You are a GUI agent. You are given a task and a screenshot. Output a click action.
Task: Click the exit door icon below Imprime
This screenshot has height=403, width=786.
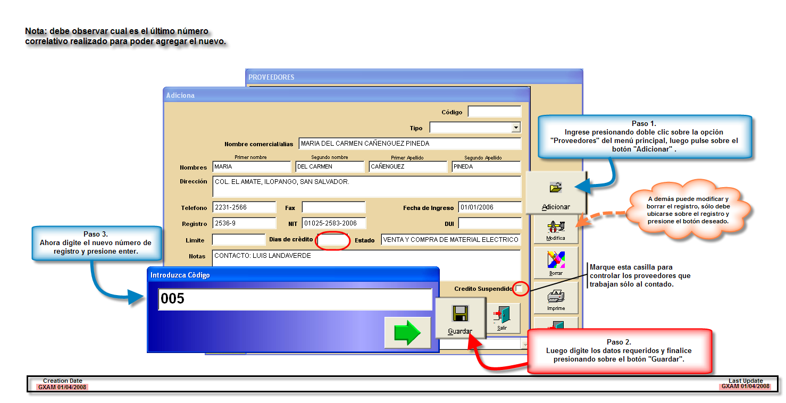(556, 325)
